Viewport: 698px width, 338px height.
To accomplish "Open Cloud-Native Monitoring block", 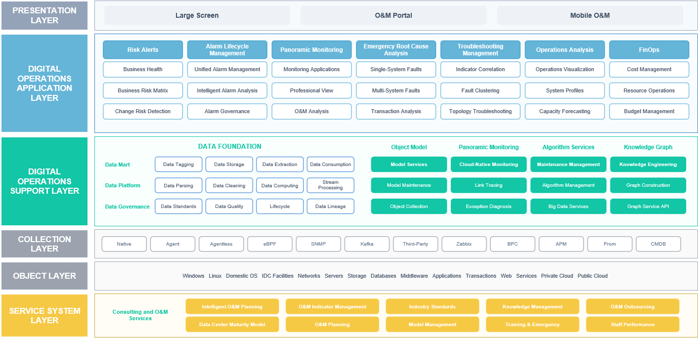I will pos(488,165).
